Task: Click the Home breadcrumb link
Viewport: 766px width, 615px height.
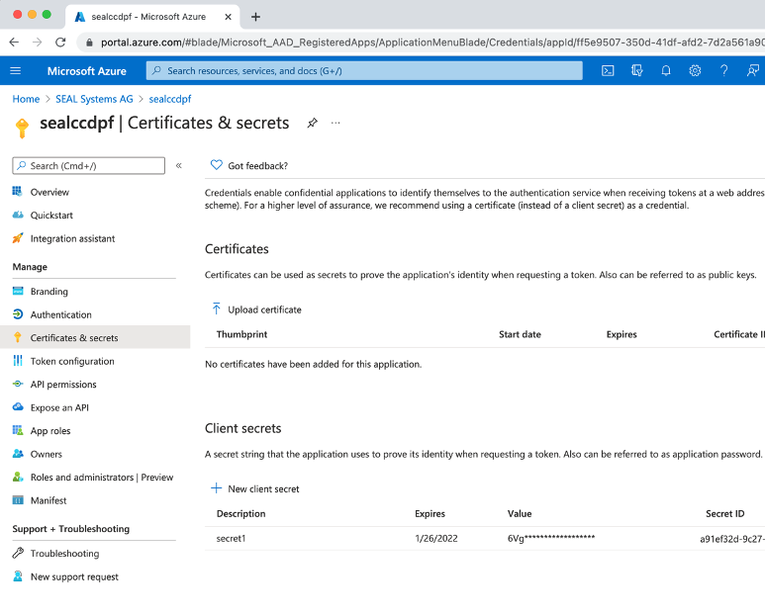Action: [x=26, y=99]
